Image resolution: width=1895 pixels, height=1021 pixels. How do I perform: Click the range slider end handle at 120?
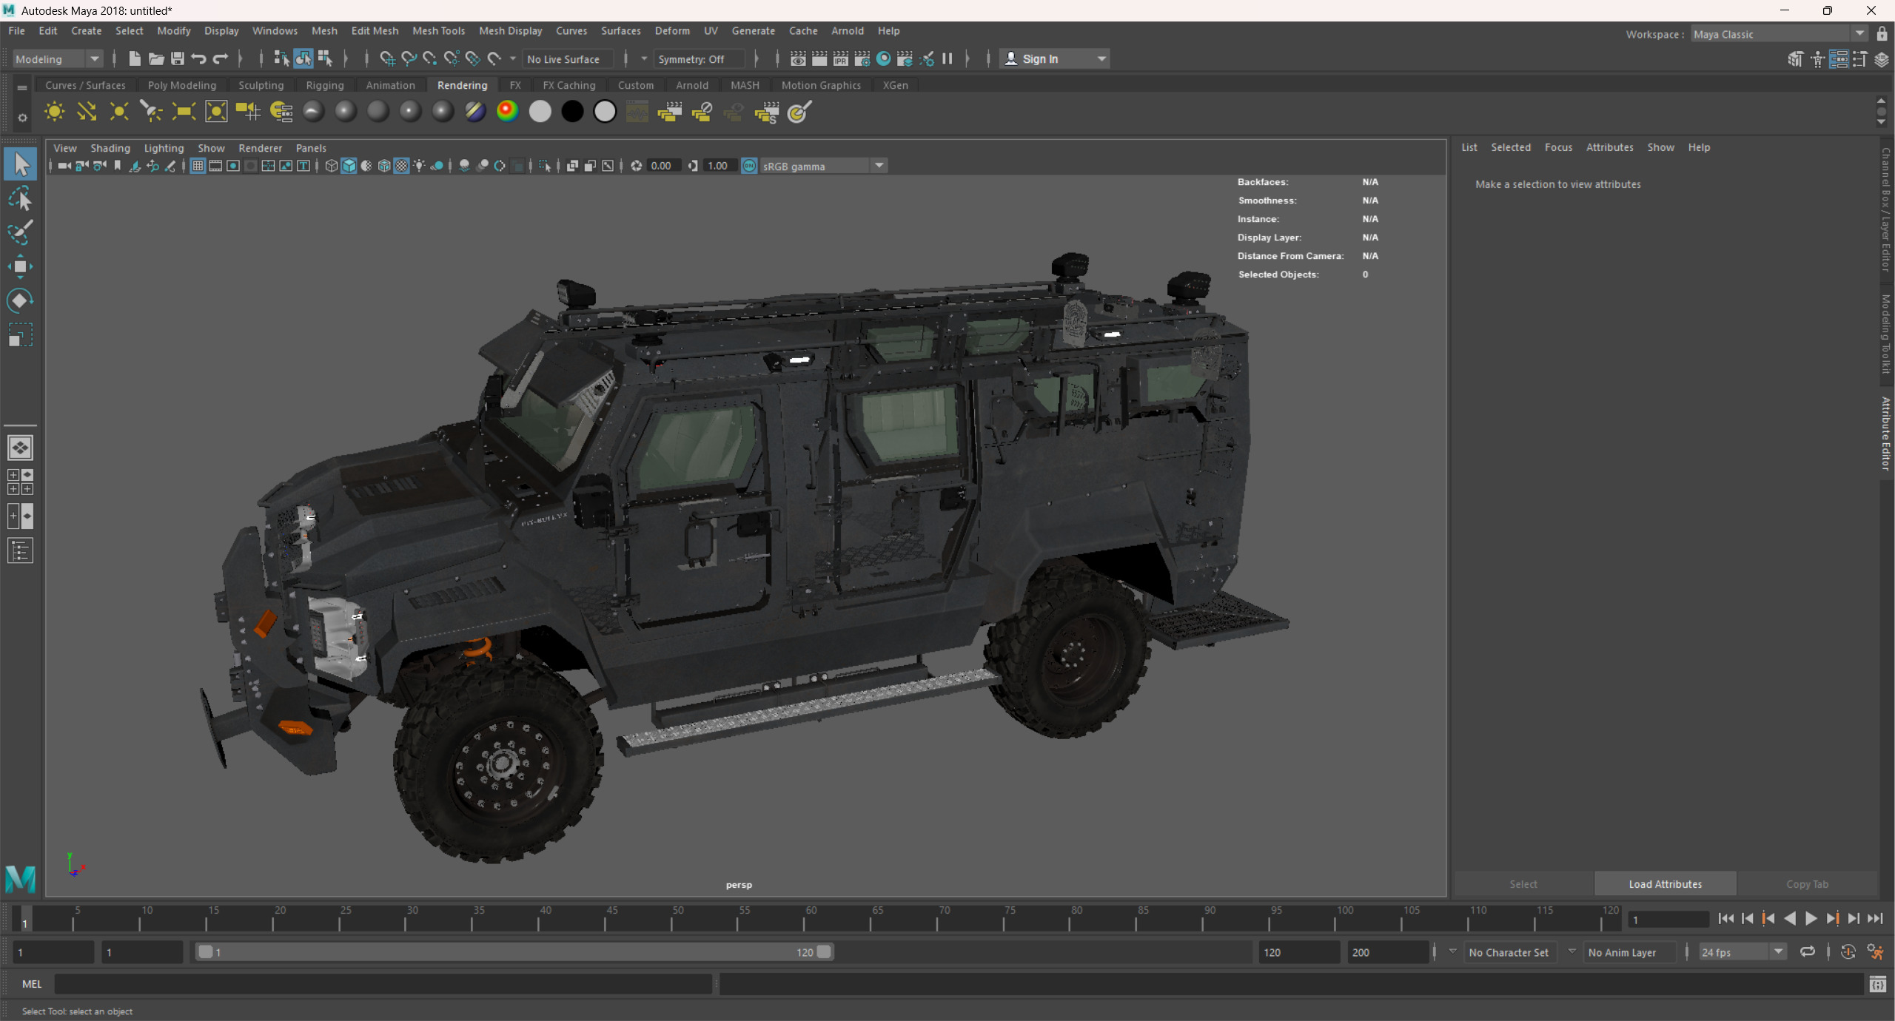click(824, 951)
